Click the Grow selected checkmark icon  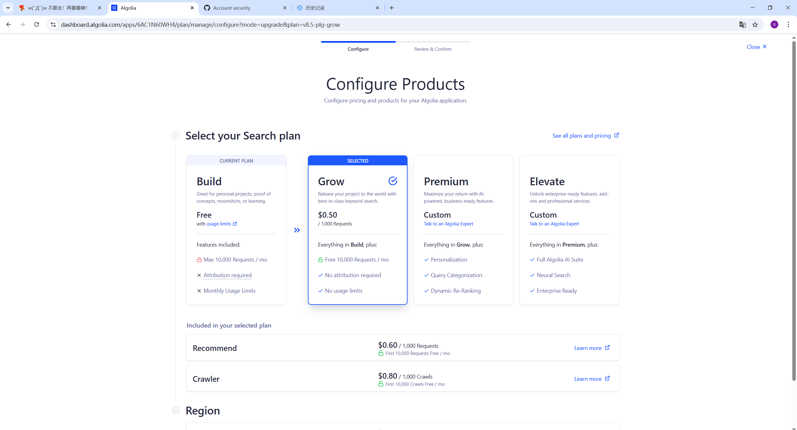pyautogui.click(x=393, y=181)
